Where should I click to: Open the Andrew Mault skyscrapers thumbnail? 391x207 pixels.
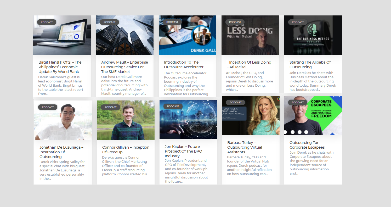[125, 35]
